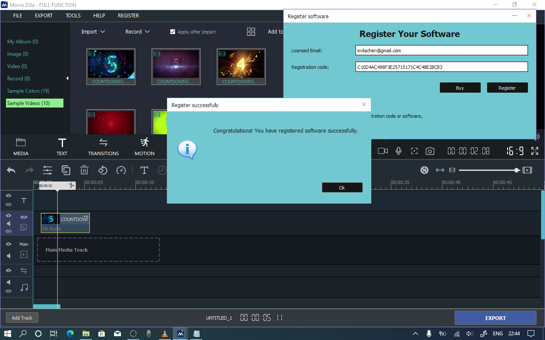
Task: Select Sample Colors (19) album
Action: 28,91
